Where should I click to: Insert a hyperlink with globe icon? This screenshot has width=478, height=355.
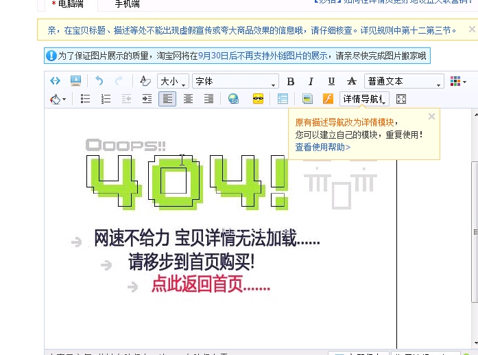tap(233, 99)
